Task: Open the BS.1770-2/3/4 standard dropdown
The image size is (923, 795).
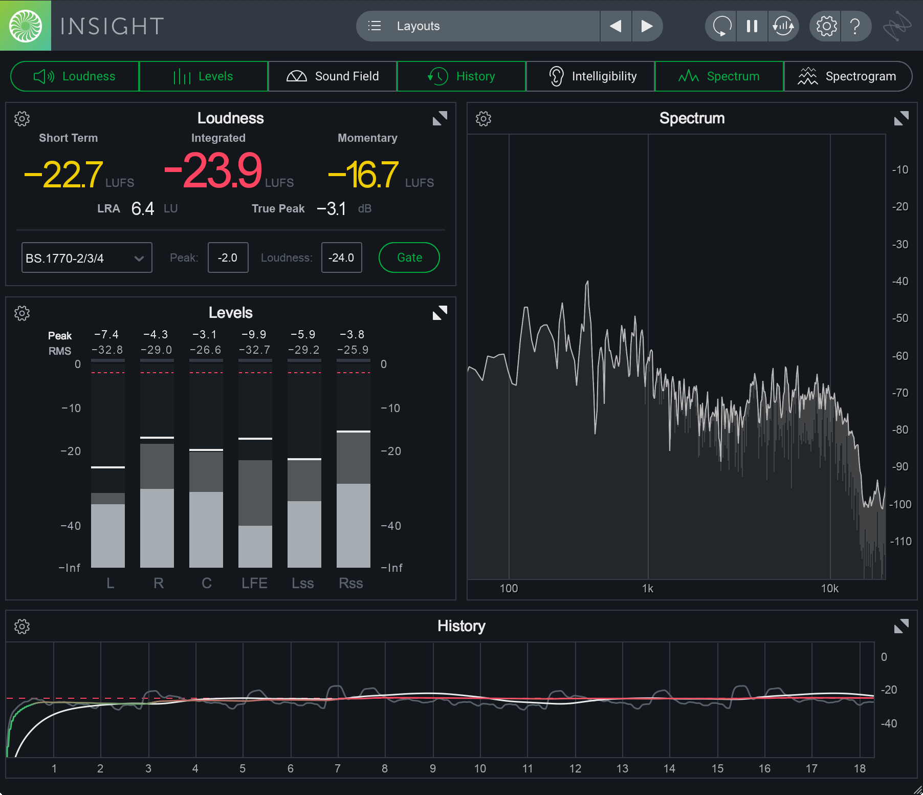Action: pos(87,257)
